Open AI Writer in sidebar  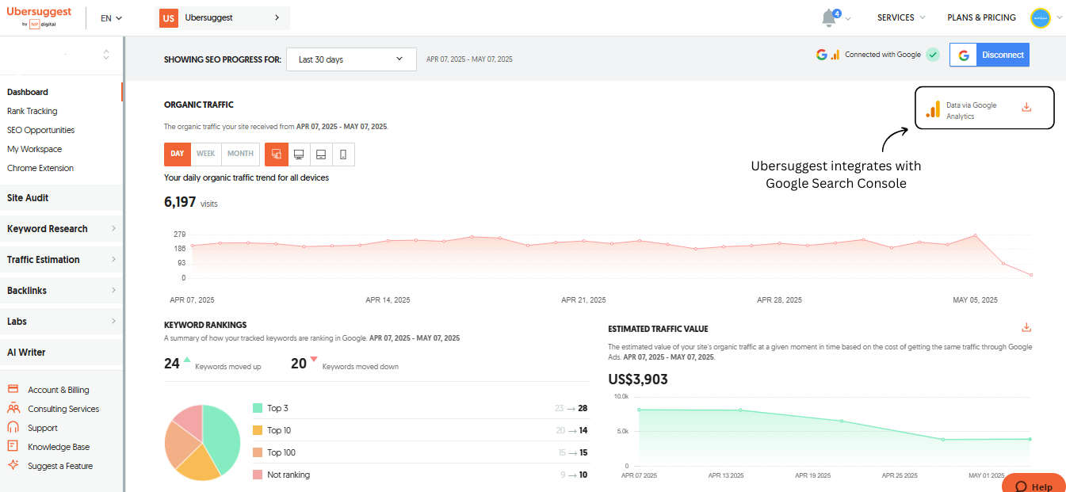[61, 352]
